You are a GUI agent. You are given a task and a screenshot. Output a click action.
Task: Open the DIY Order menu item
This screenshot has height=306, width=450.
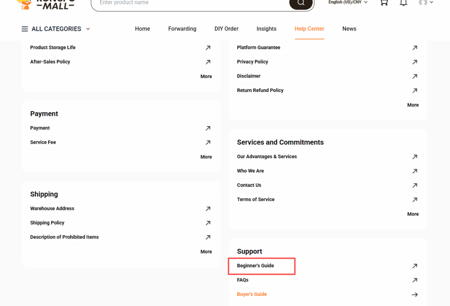(226, 28)
